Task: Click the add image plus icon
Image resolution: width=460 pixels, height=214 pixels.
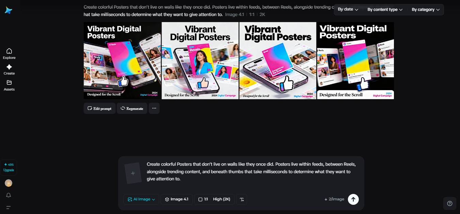Action: tap(133, 173)
